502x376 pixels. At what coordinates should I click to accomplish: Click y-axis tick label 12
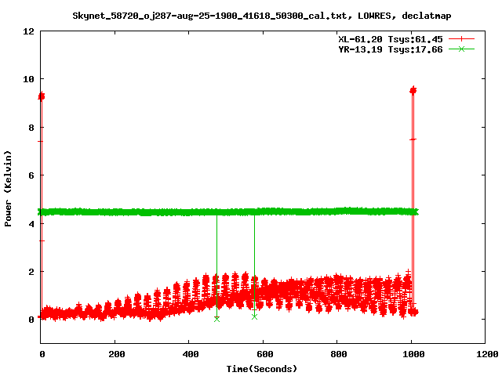pyautogui.click(x=28, y=31)
